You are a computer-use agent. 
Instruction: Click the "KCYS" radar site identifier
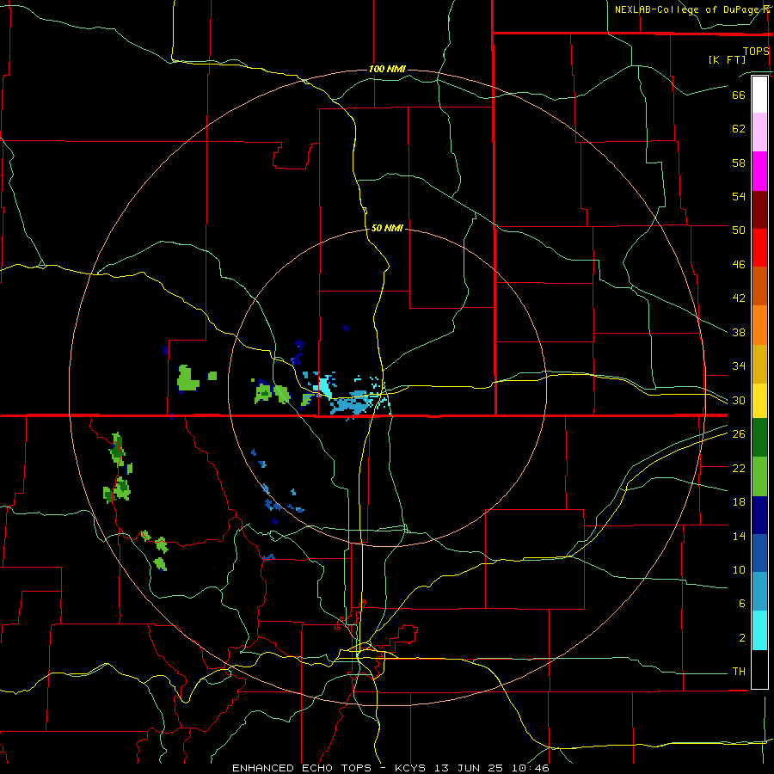click(412, 768)
